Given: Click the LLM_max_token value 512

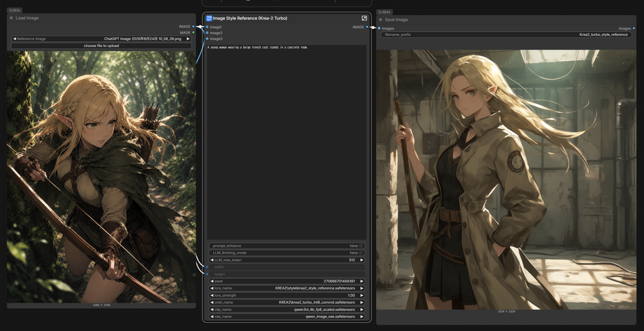Looking at the screenshot, I should coord(352,260).
